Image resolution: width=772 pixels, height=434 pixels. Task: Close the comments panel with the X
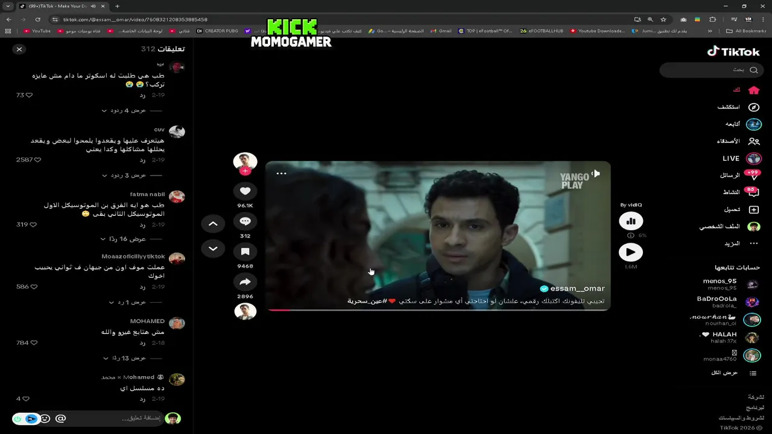(19, 49)
